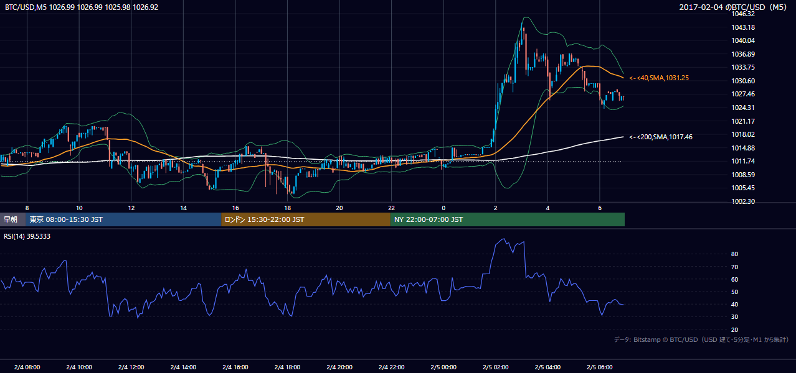Click hour label 22 under price chart

(391, 208)
